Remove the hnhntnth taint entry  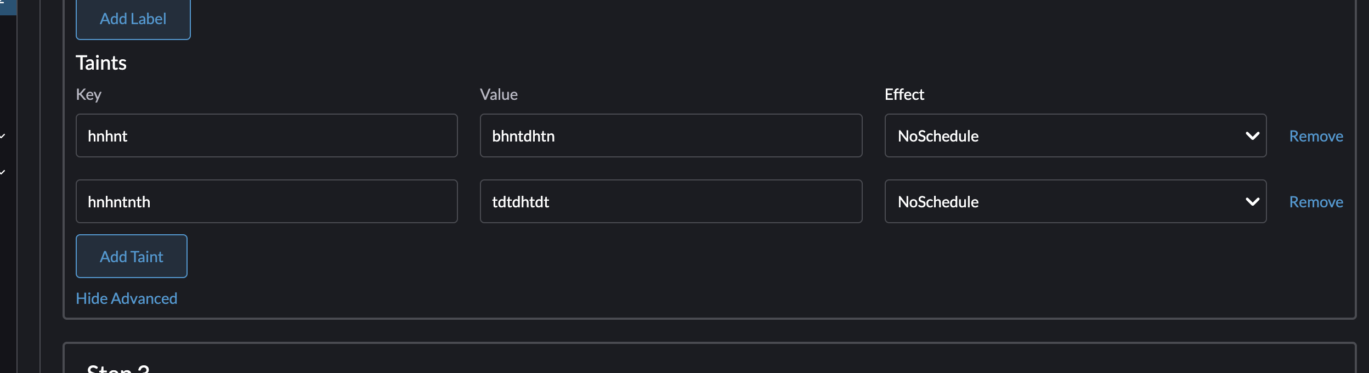(x=1315, y=201)
